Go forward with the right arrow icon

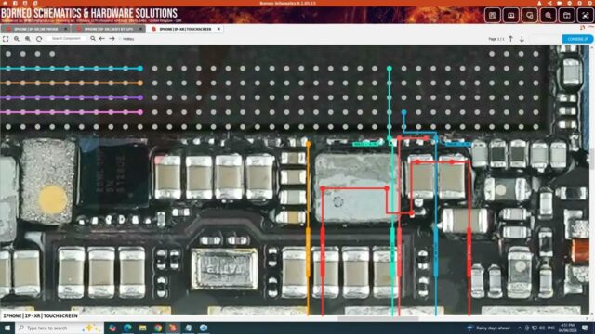tap(112, 39)
